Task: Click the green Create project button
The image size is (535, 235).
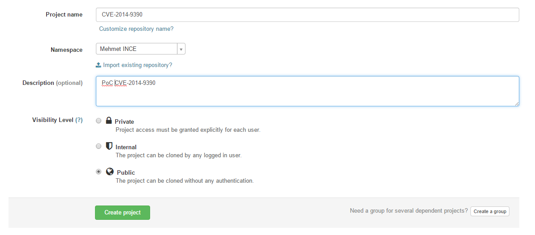Action: tap(122, 213)
